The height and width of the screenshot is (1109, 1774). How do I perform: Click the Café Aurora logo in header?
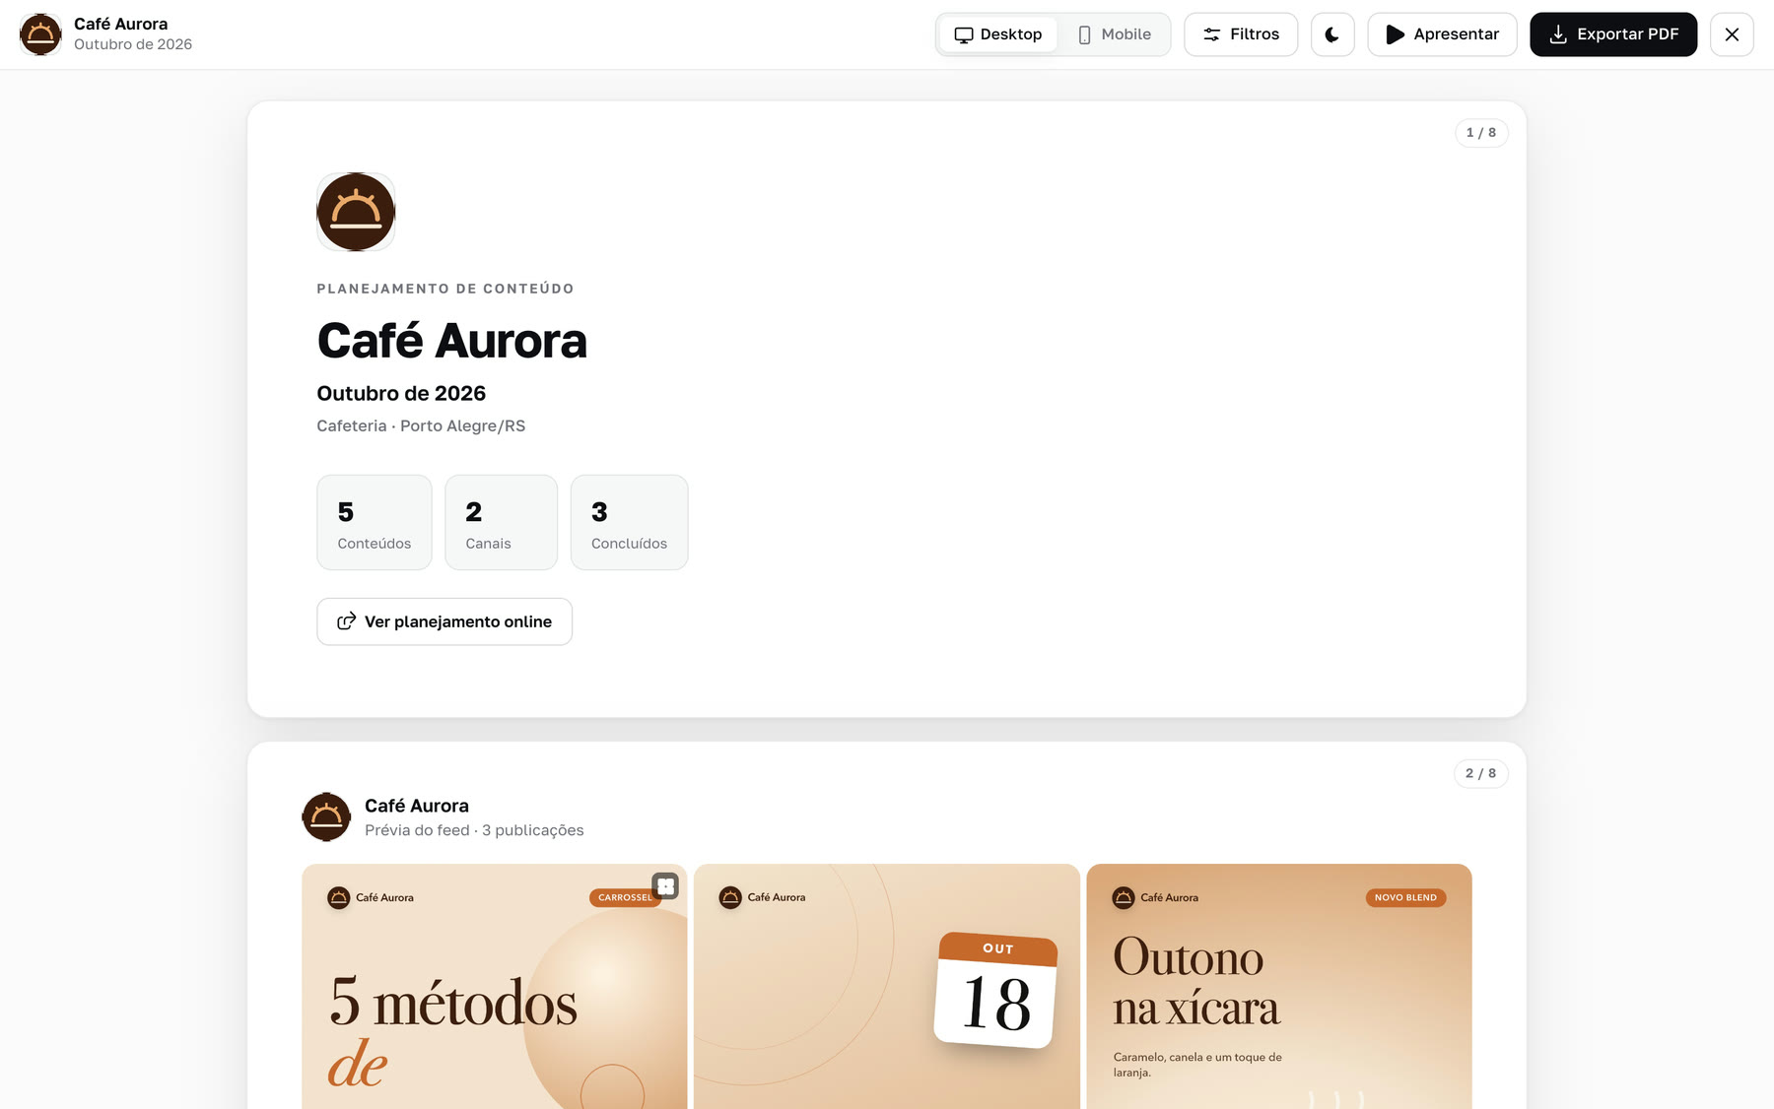[40, 34]
